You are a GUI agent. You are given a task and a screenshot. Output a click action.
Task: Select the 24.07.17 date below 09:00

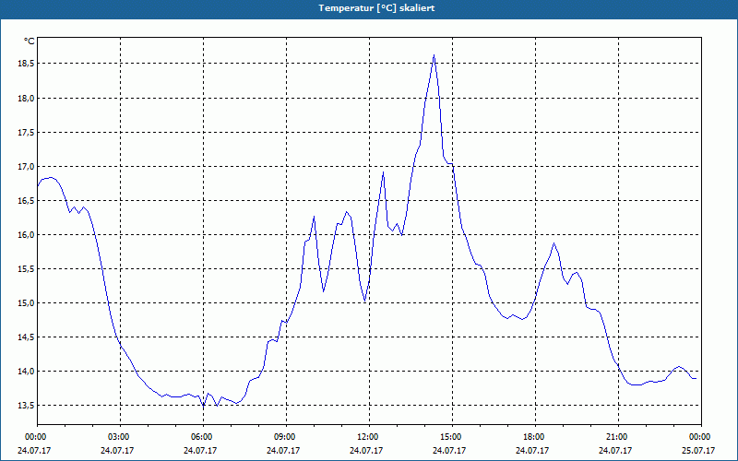coord(283,451)
